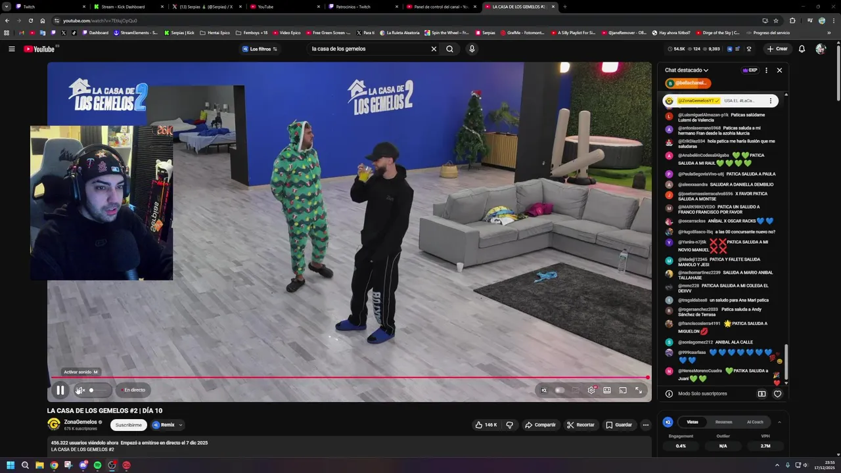This screenshot has width=841, height=473.
Task: Open La Ruleta Aleatoria bookmark
Action: 399,32
